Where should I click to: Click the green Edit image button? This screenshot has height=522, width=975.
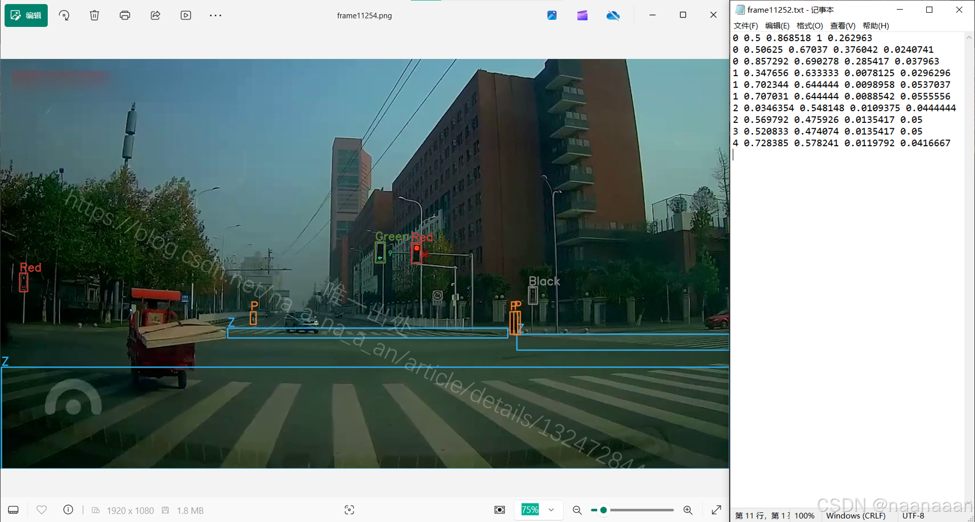pos(26,16)
